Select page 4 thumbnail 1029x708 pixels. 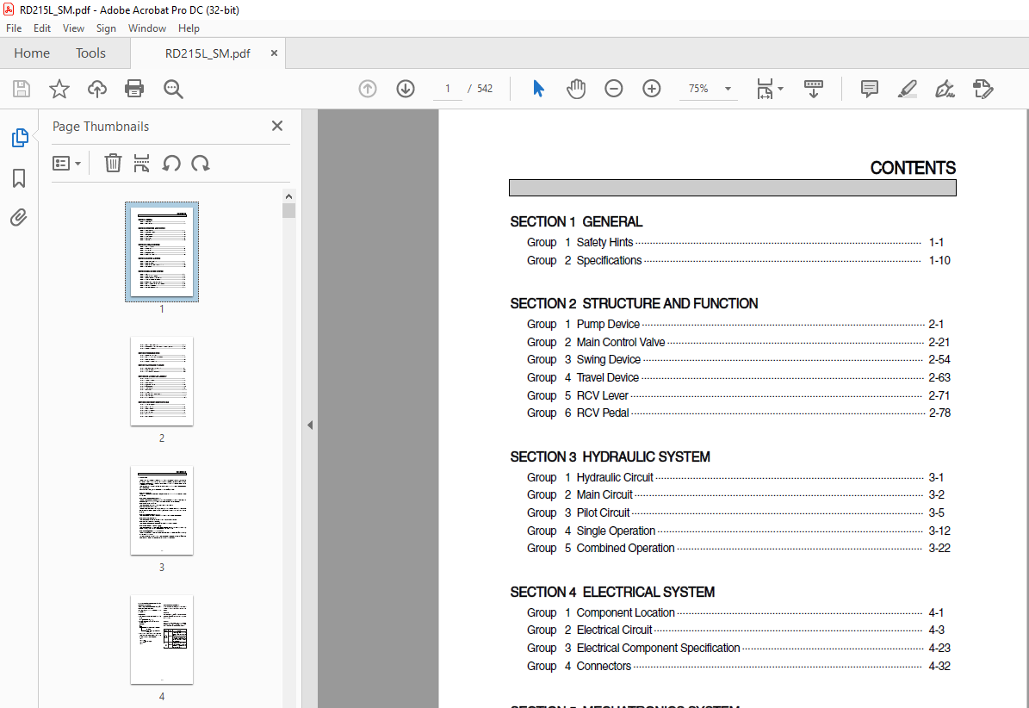(x=162, y=640)
